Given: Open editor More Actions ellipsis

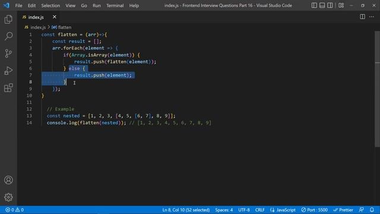Looking at the screenshot, I should [x=372, y=17].
